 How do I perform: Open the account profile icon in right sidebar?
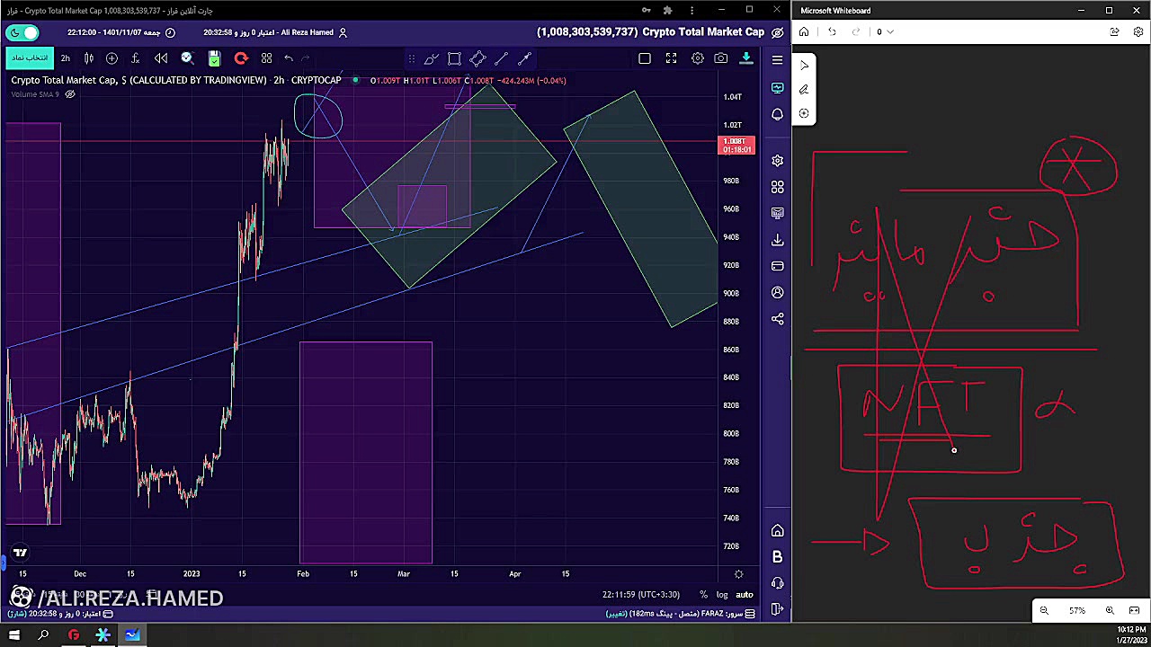pyautogui.click(x=777, y=293)
